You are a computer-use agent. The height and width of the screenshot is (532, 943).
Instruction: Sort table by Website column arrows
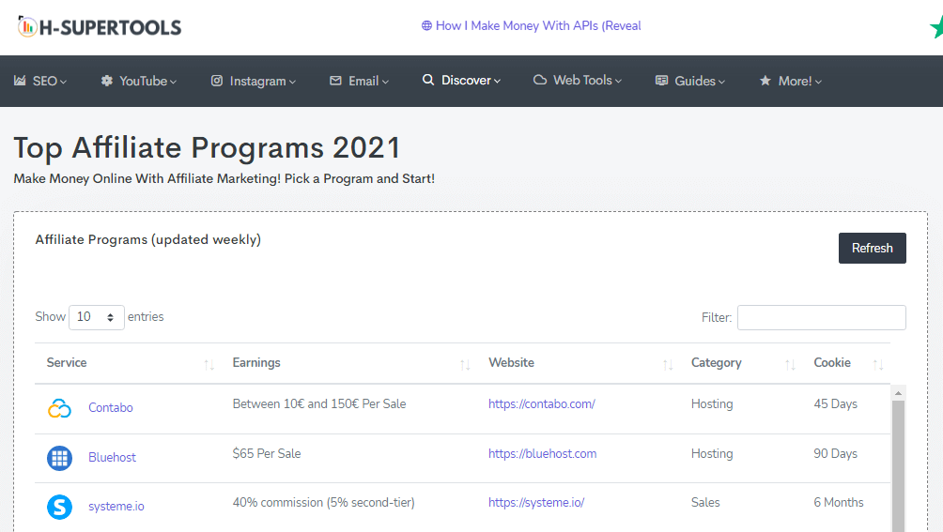pos(668,364)
